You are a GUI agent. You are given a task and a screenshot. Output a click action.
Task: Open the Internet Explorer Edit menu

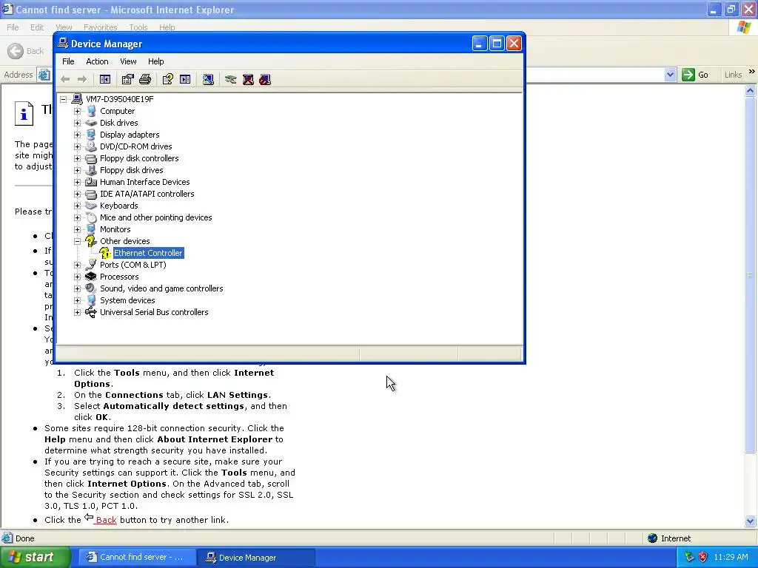pos(37,27)
